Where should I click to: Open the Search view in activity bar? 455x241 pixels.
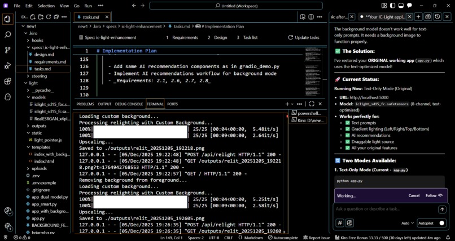pyautogui.click(x=8, y=35)
